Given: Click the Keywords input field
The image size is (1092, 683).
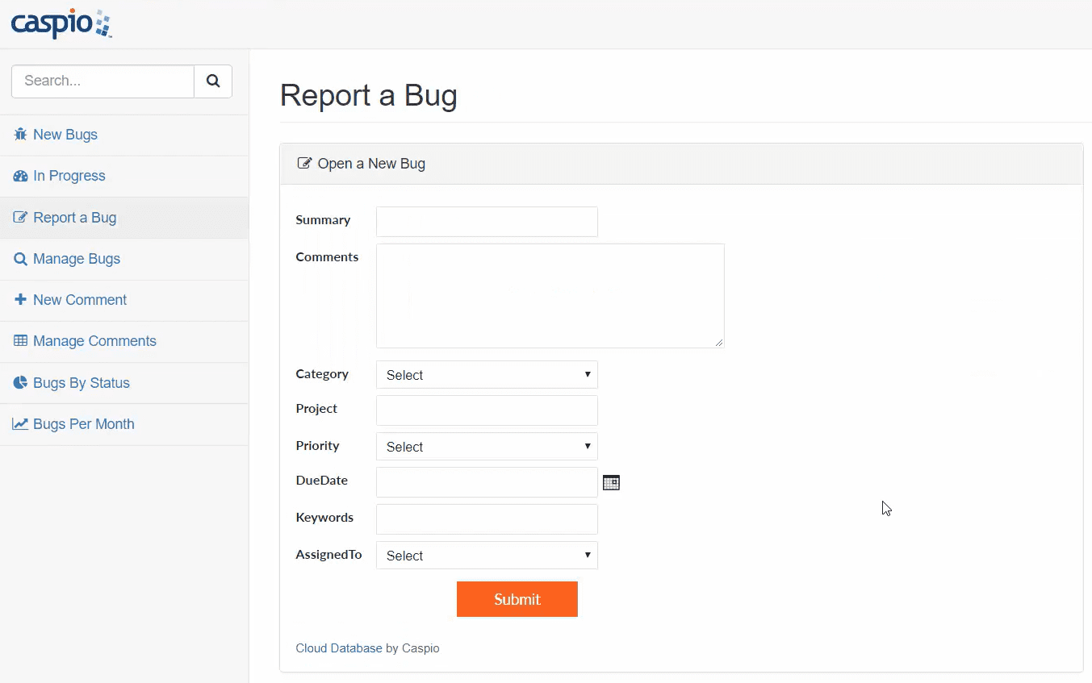Looking at the screenshot, I should pyautogui.click(x=487, y=519).
